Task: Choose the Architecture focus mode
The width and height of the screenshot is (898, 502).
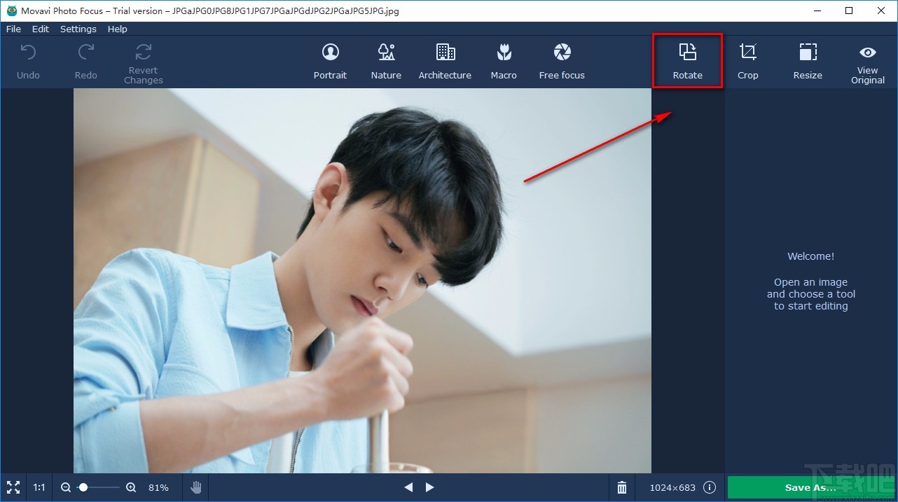Action: [445, 61]
